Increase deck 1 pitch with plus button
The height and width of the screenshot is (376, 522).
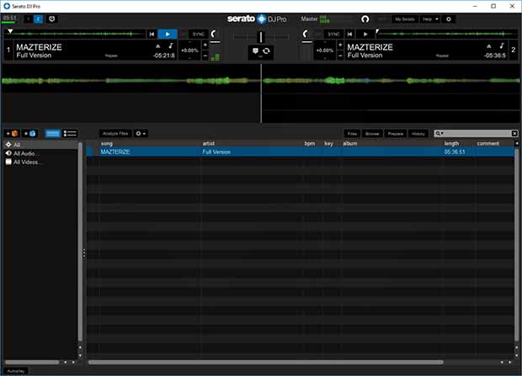click(x=205, y=45)
